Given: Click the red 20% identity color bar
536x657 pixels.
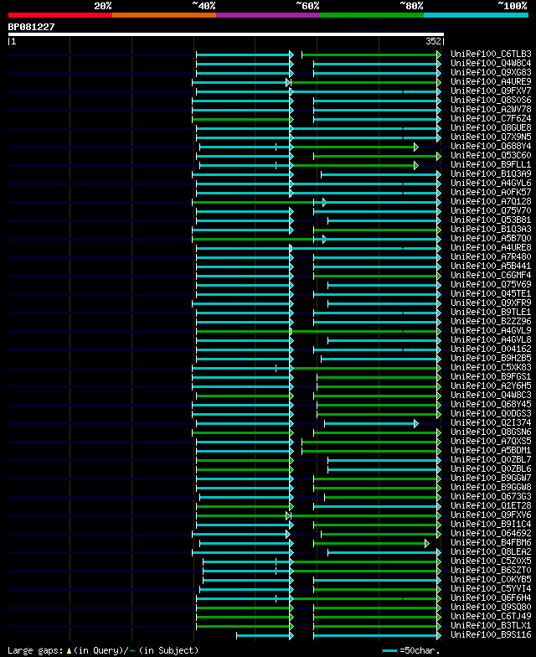Looking at the screenshot, I should 60,15.
